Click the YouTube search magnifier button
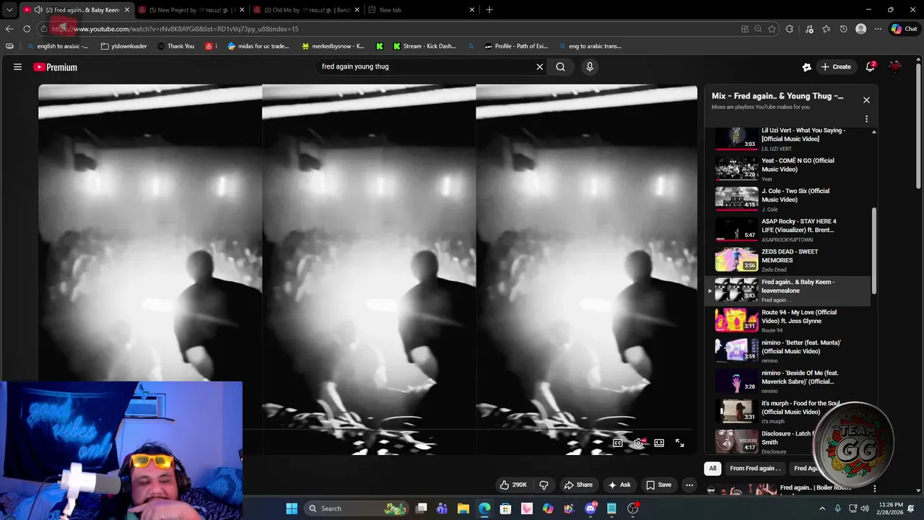This screenshot has width=924, height=520. click(x=561, y=67)
